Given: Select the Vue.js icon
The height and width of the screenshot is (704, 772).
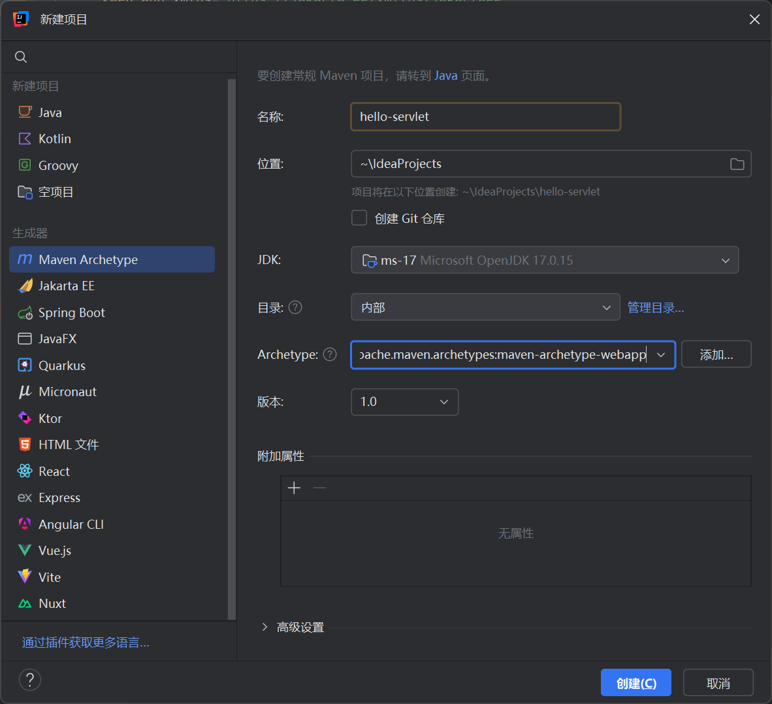Looking at the screenshot, I should [25, 550].
